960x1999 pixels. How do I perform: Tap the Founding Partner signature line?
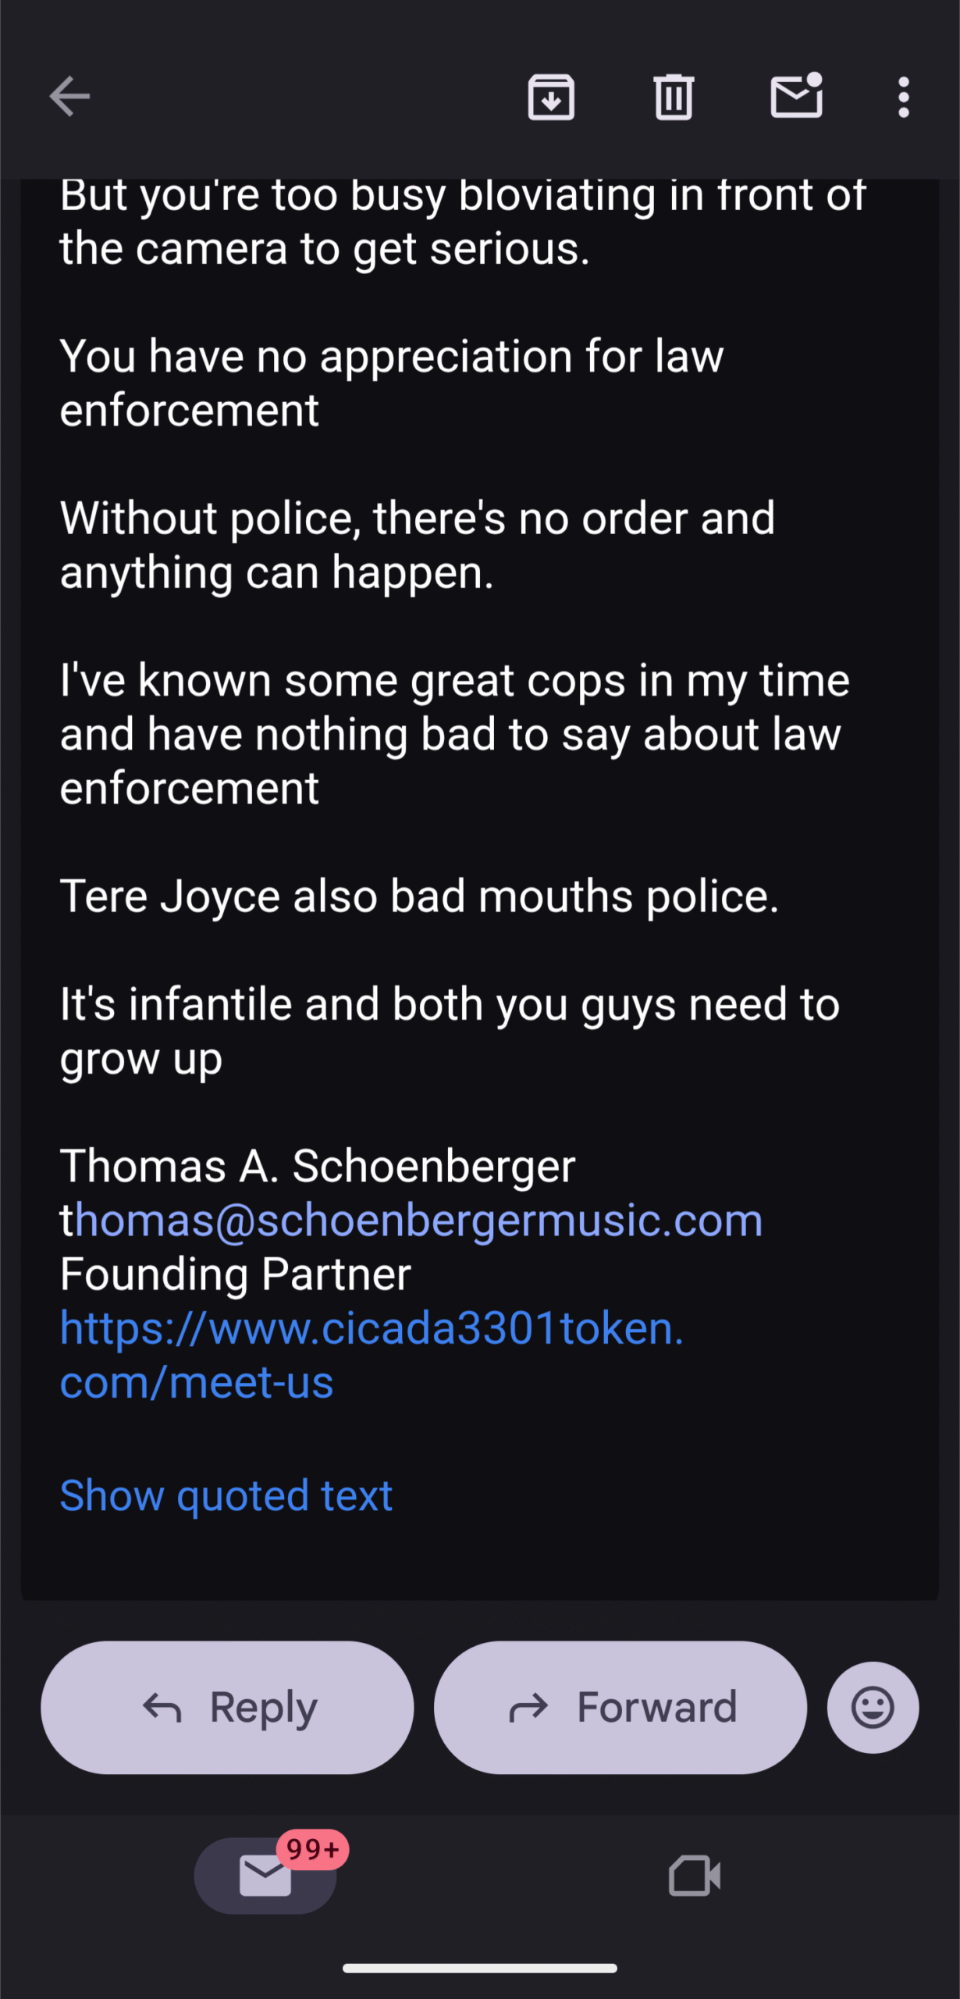pos(236,1274)
